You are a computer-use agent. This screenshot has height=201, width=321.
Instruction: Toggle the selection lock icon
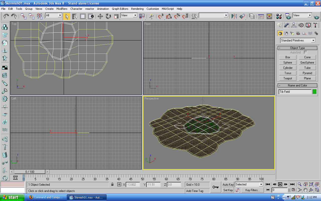tap(113, 185)
